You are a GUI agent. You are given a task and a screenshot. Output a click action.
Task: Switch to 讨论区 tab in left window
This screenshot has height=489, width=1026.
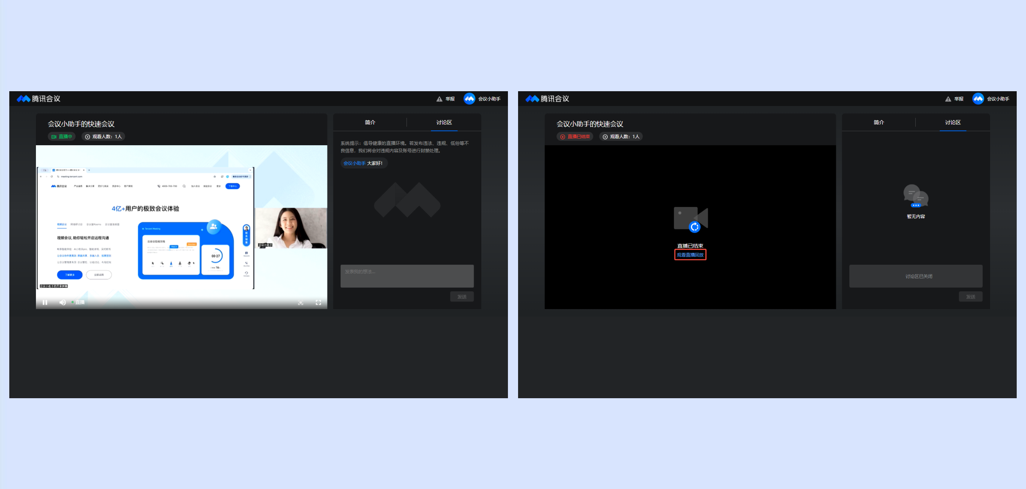click(x=444, y=122)
